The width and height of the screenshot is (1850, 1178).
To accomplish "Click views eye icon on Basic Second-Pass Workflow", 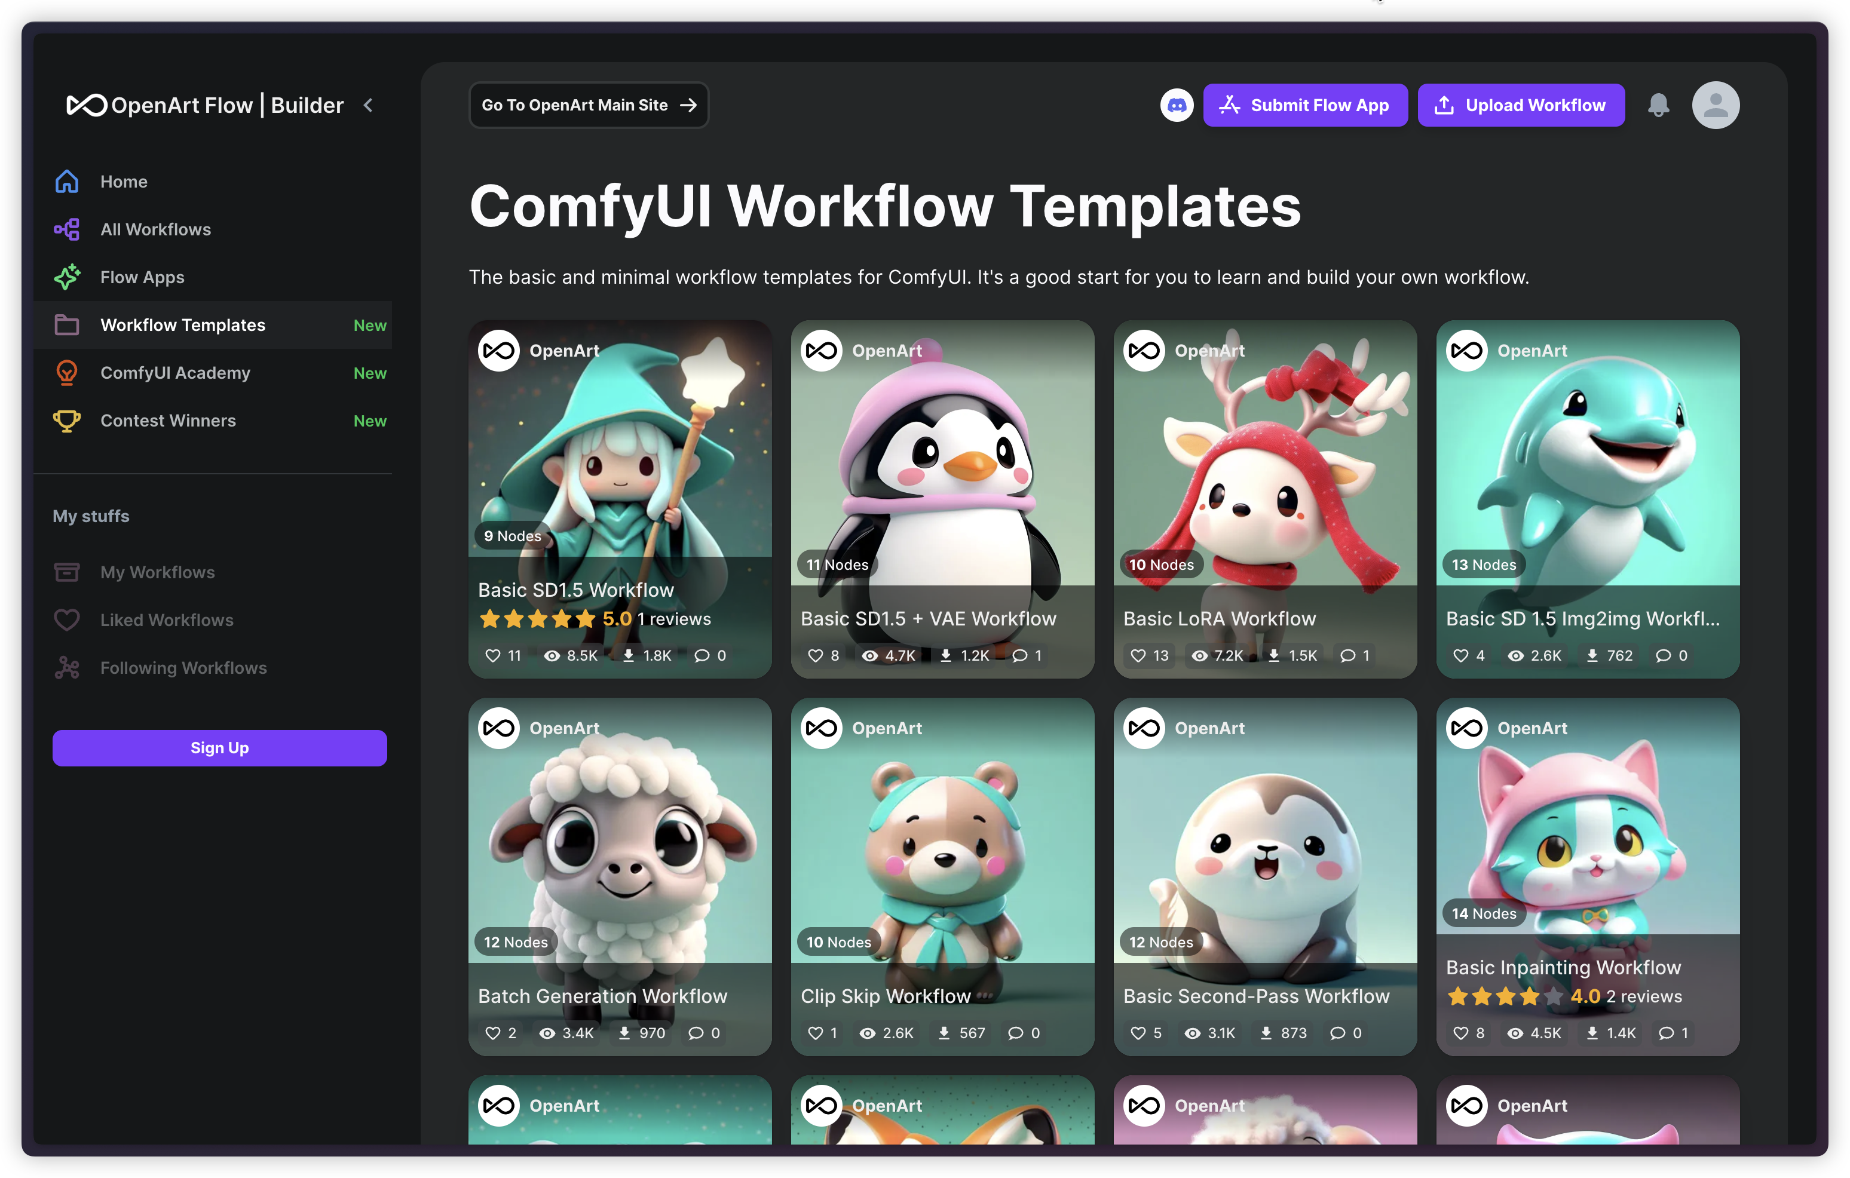I will pyautogui.click(x=1192, y=1033).
